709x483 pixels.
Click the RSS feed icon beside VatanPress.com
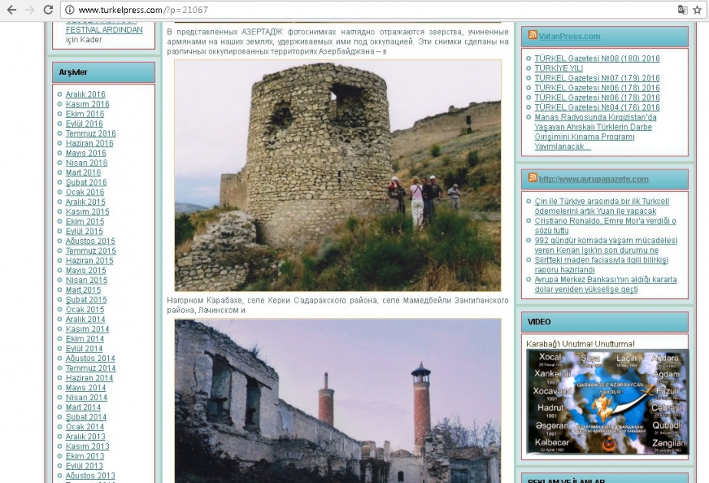[x=533, y=34]
